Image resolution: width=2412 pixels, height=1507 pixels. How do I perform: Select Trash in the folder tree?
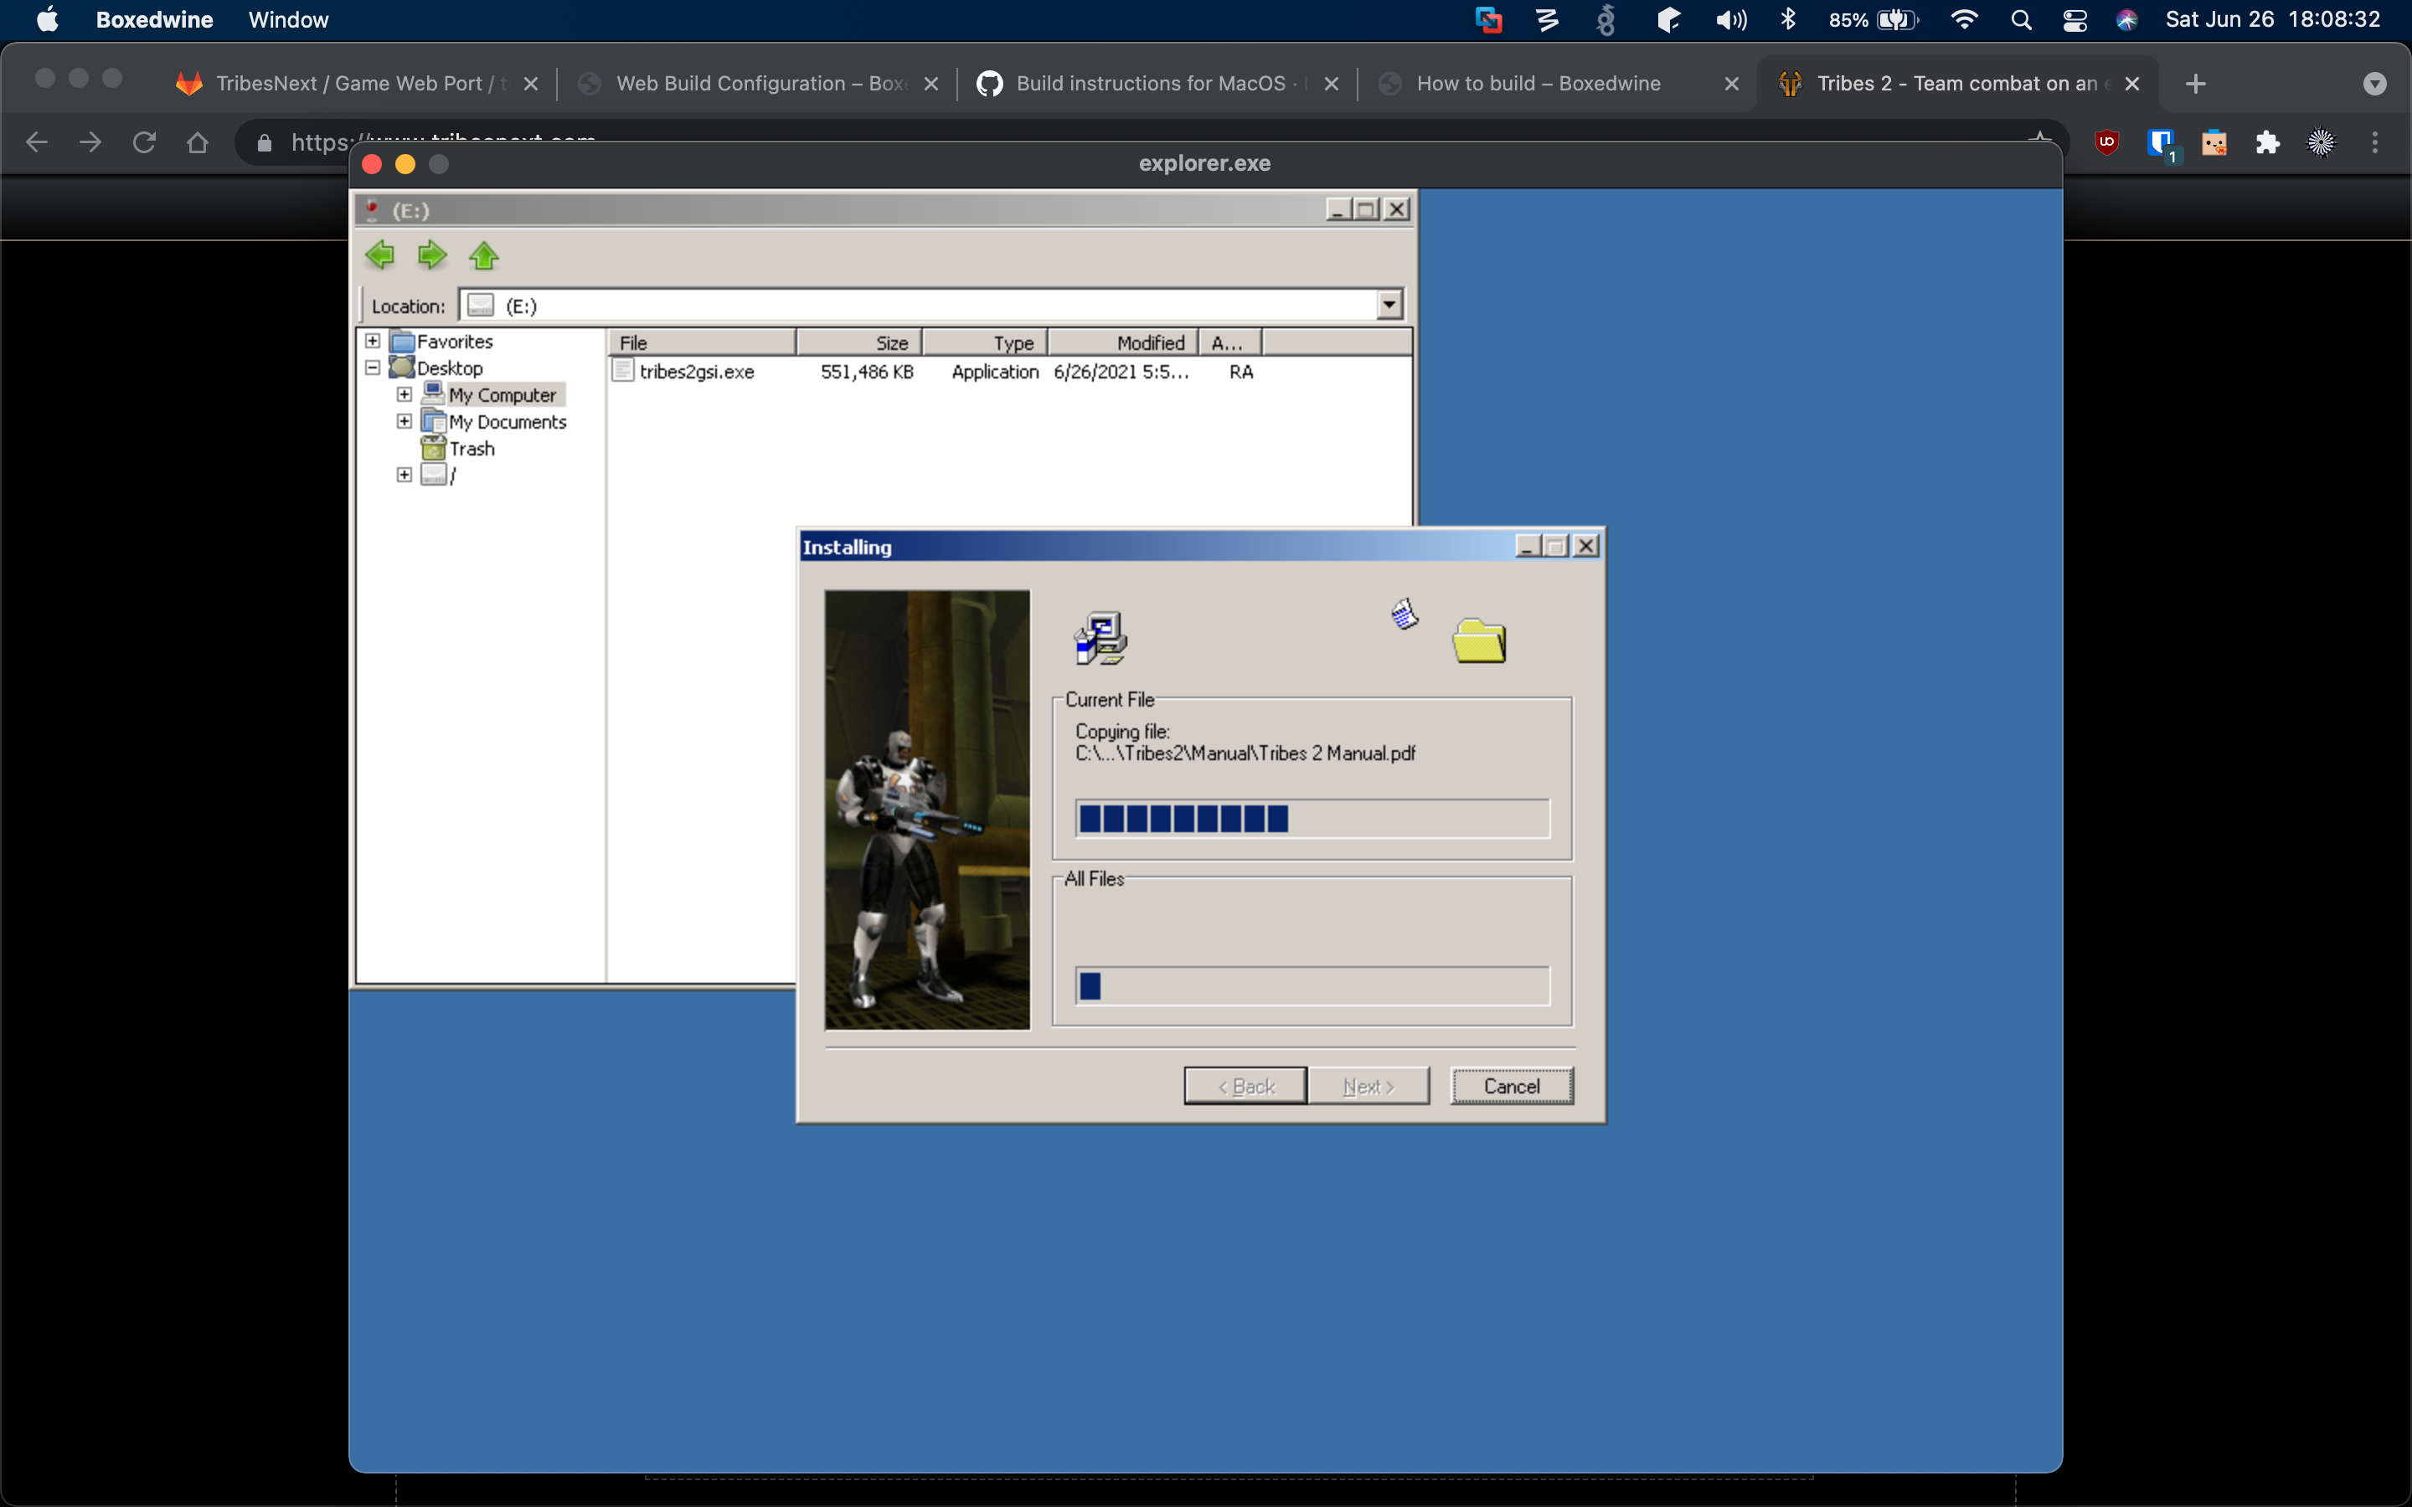pos(472,449)
